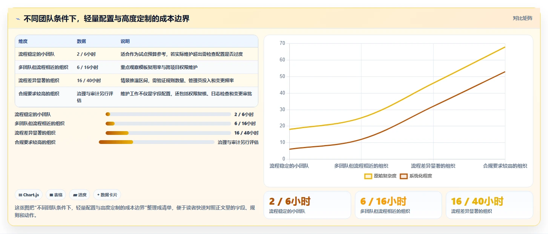
Task: Click the progress bar for 多团队但流程相近的组织
Action: coord(168,124)
